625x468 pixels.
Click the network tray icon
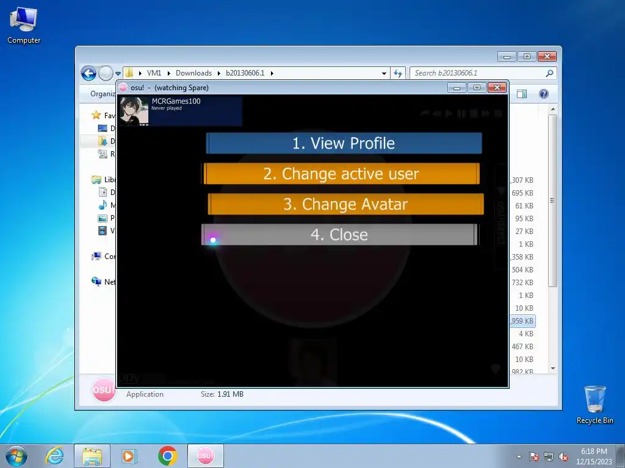coord(549,456)
